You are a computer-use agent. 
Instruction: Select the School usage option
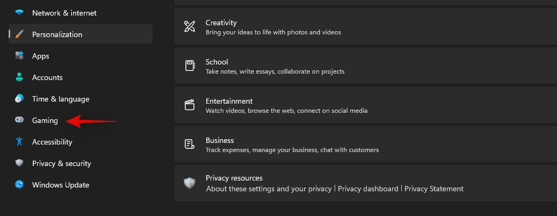[365, 66]
